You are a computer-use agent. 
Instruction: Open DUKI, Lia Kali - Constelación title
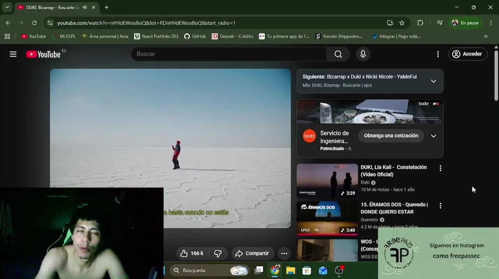coord(394,171)
